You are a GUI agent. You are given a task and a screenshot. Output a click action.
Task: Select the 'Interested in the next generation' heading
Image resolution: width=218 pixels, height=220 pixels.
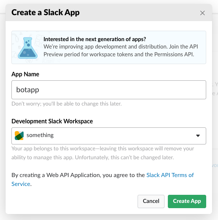[95, 39]
